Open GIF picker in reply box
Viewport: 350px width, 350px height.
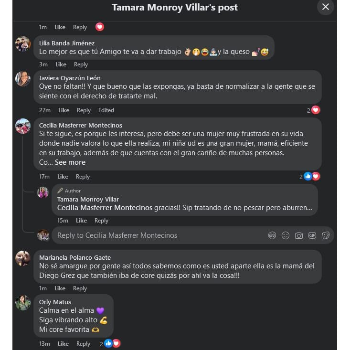pyautogui.click(x=312, y=235)
